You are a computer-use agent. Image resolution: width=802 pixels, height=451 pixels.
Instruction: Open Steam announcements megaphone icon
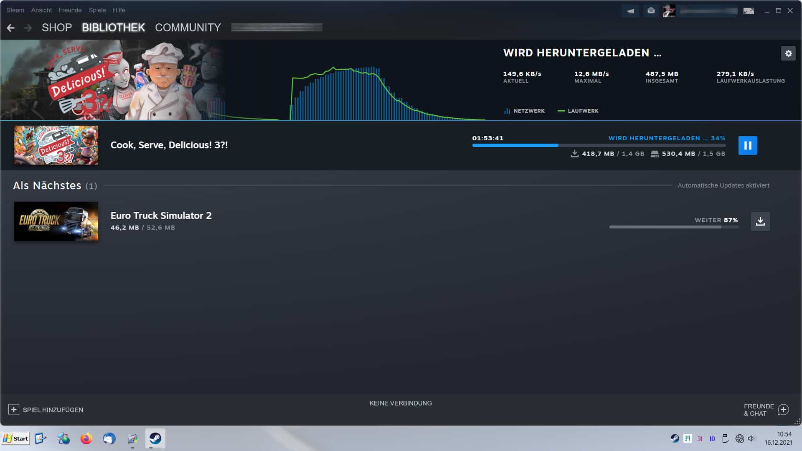tap(630, 11)
